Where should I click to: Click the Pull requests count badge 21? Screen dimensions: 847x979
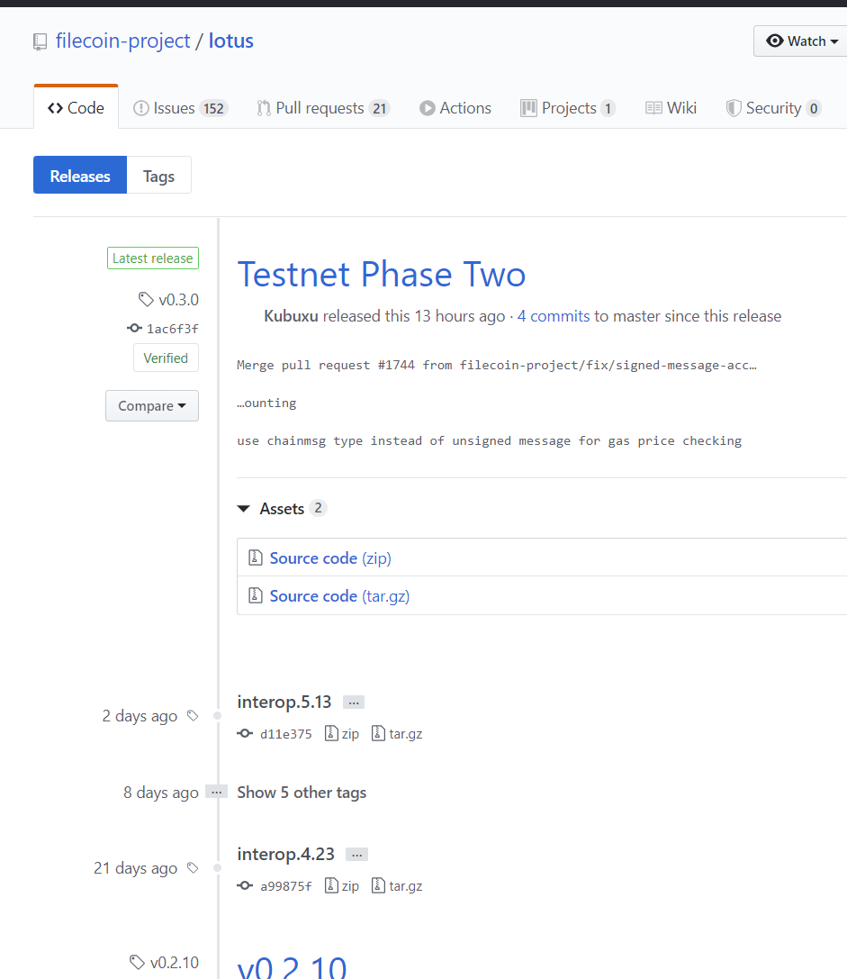pyautogui.click(x=380, y=109)
